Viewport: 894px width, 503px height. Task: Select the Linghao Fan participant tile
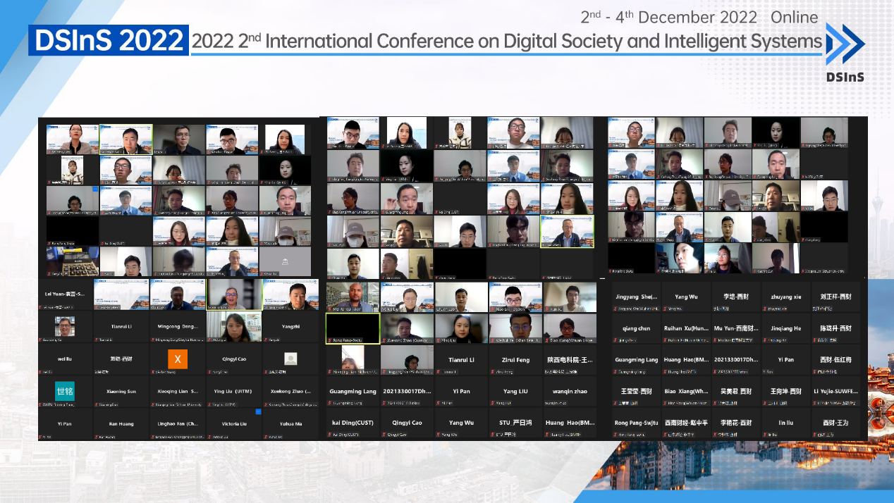point(178,424)
